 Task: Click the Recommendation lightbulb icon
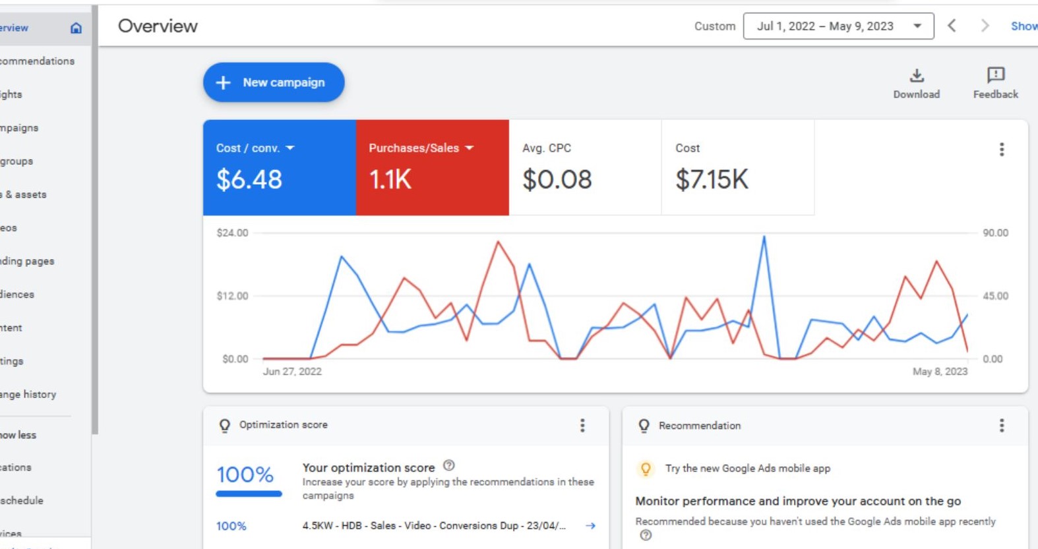tap(644, 426)
